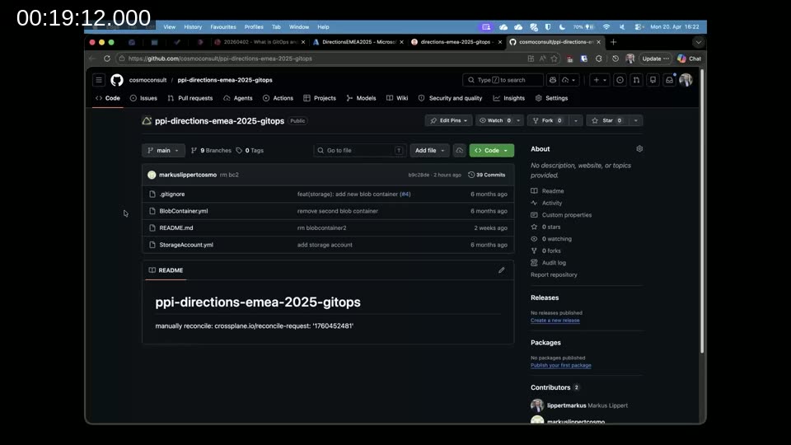The width and height of the screenshot is (791, 445).
Task: Open browser history clock icon
Action: [615, 59]
